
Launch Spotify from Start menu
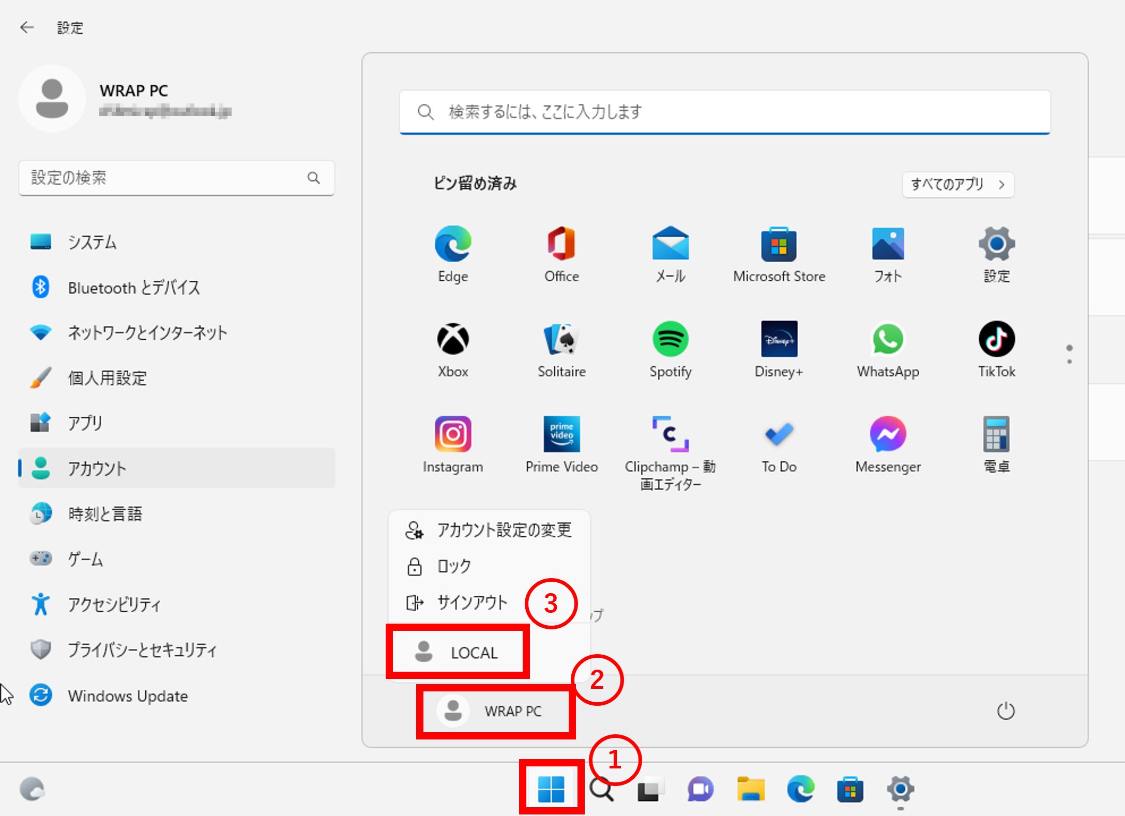coord(670,349)
